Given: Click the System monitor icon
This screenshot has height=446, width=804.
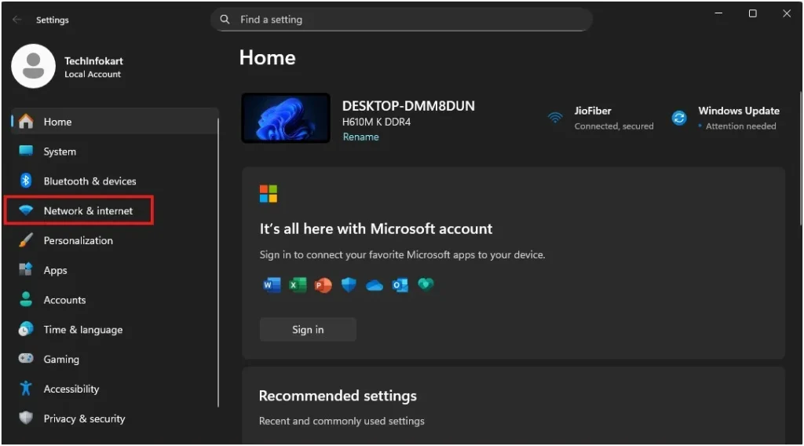Looking at the screenshot, I should coord(26,151).
